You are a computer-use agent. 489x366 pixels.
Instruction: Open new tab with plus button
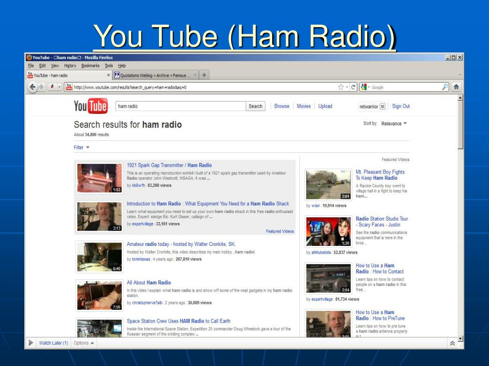204,75
